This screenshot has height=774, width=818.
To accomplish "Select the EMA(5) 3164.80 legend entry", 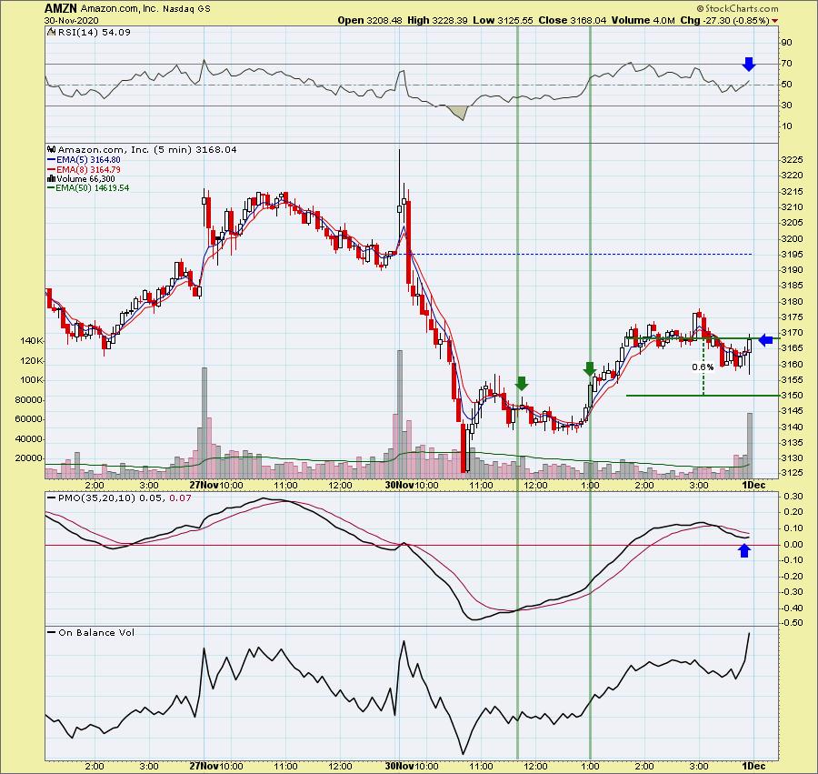I will tap(91, 159).
